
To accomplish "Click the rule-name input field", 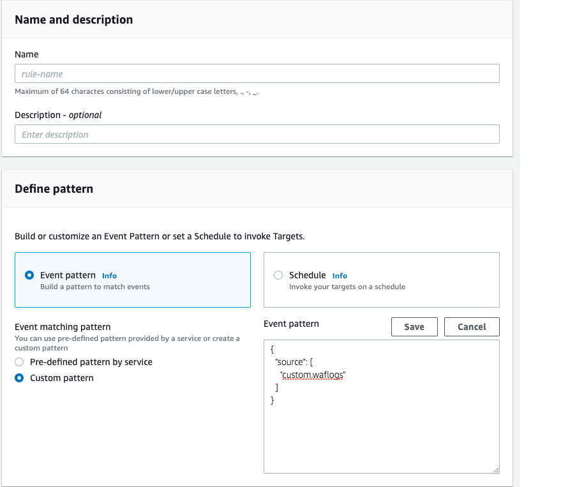I will click(x=257, y=73).
